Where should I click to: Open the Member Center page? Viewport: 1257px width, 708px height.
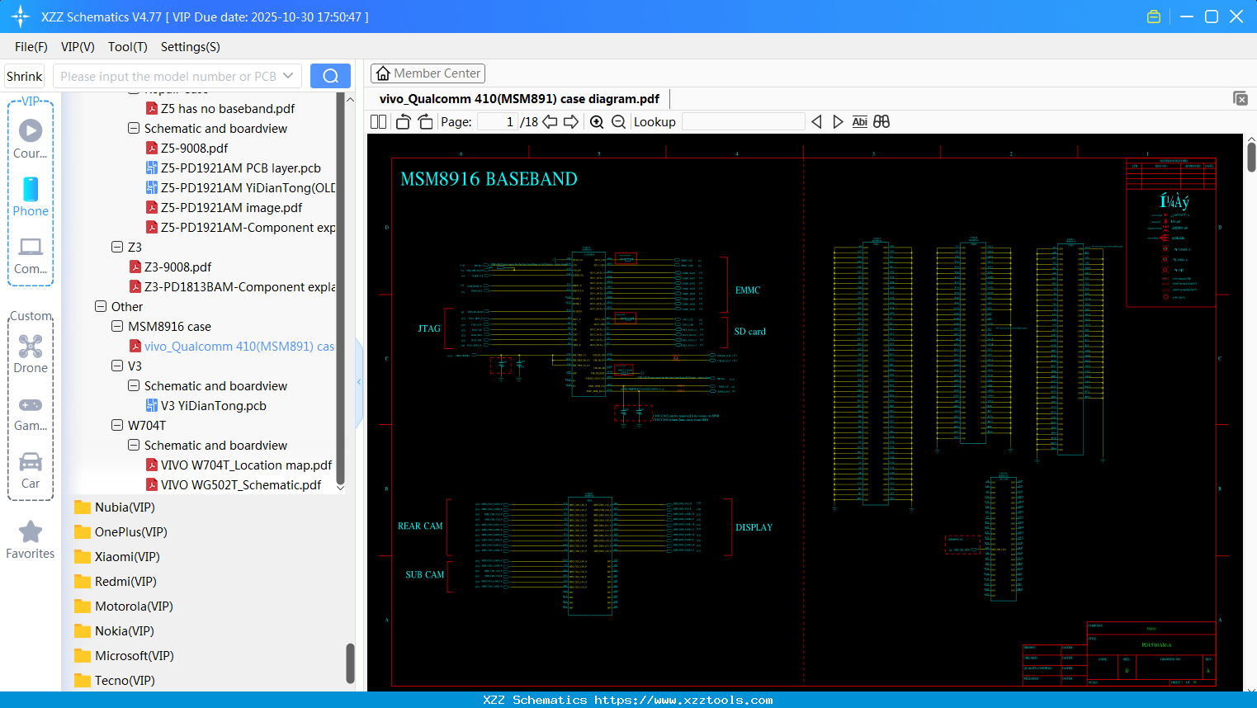pyautogui.click(x=428, y=73)
